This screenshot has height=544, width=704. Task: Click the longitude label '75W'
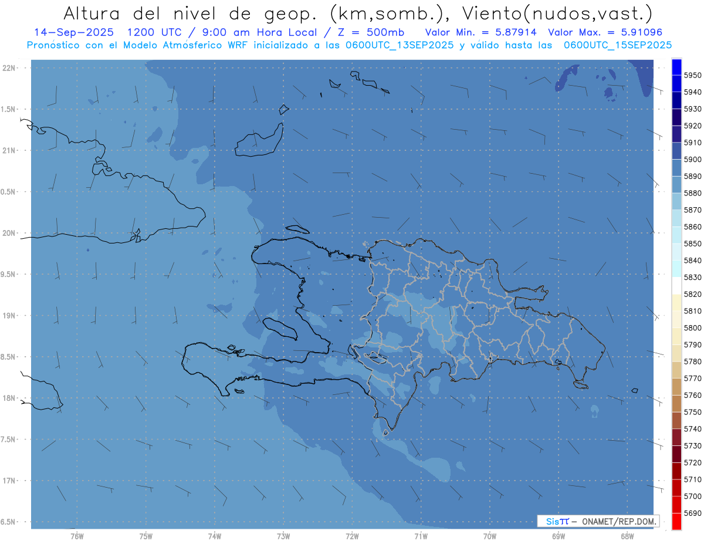(145, 536)
